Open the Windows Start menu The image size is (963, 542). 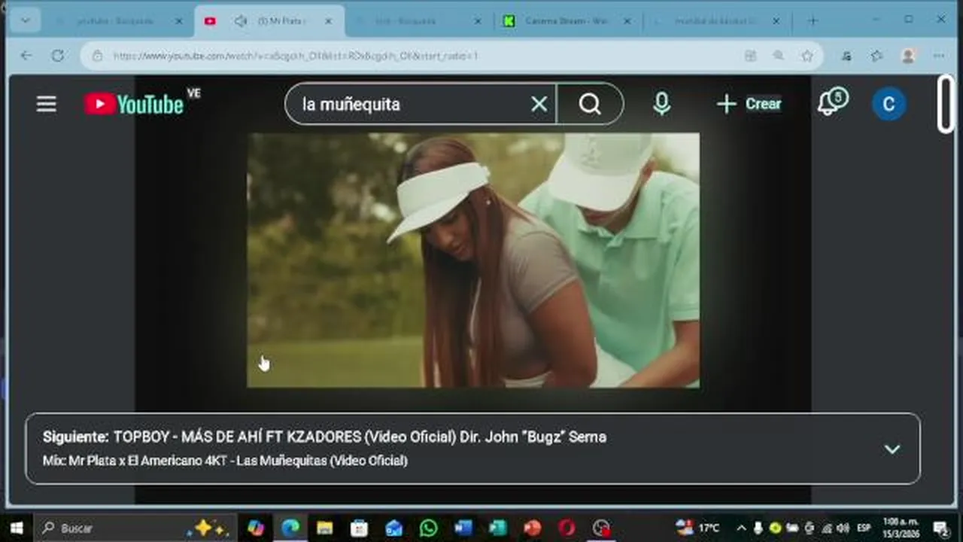coord(16,528)
